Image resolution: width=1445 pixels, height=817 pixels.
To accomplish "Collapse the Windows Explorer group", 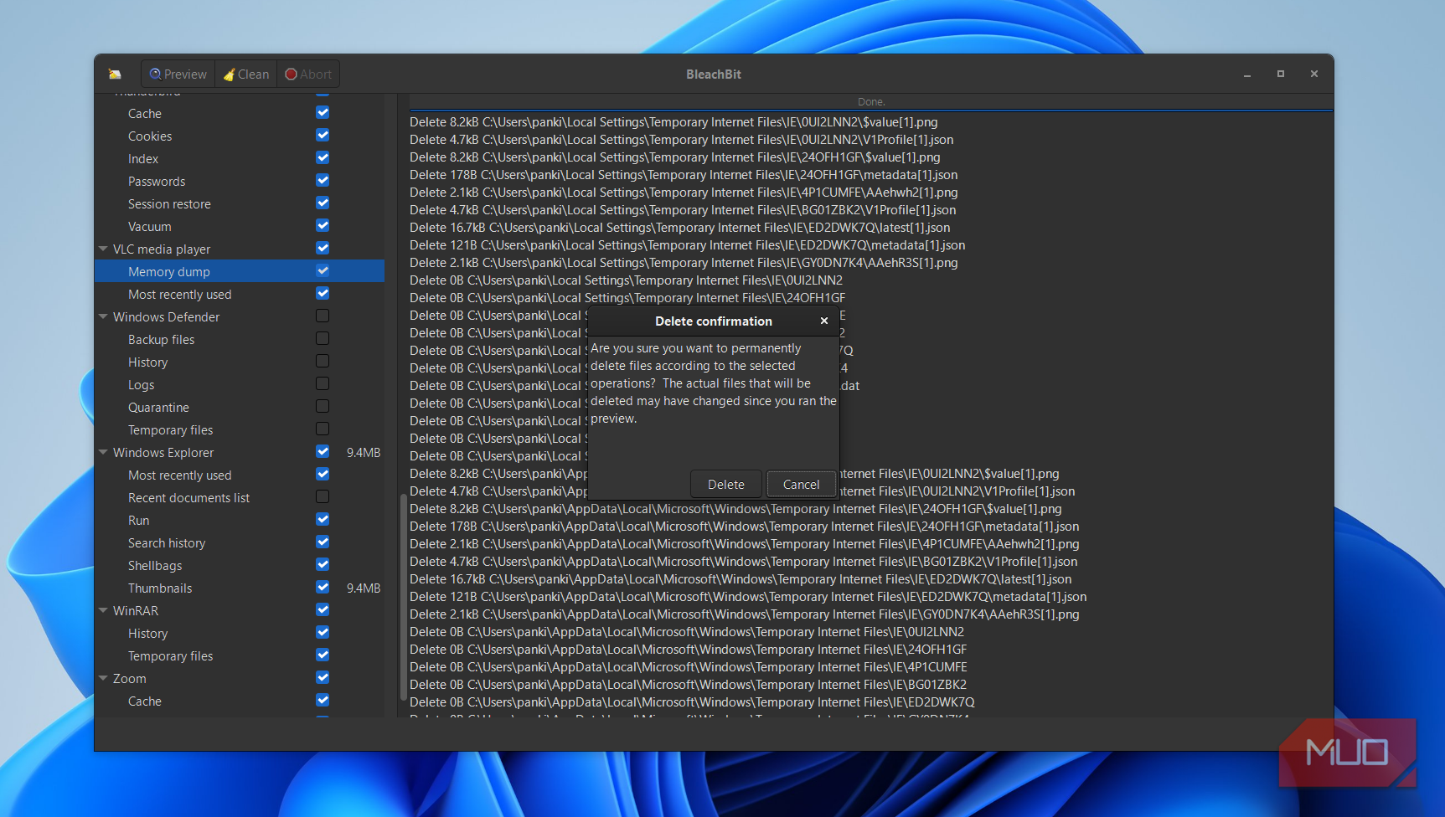I will pyautogui.click(x=103, y=452).
